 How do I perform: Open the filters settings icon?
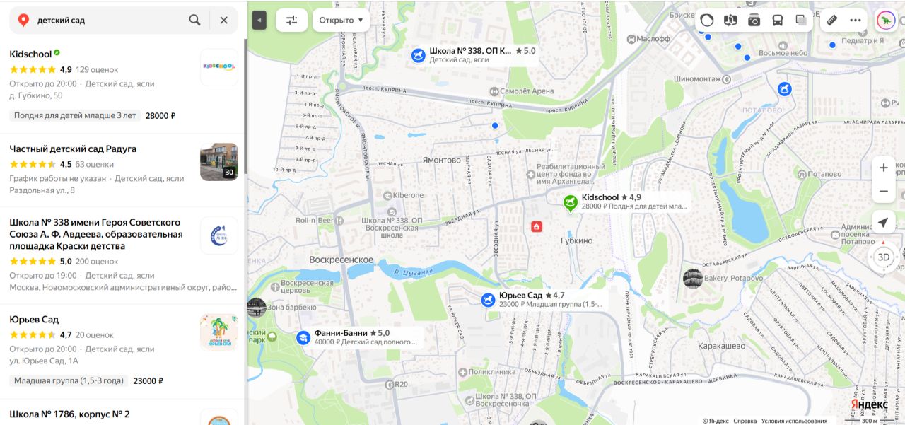292,20
